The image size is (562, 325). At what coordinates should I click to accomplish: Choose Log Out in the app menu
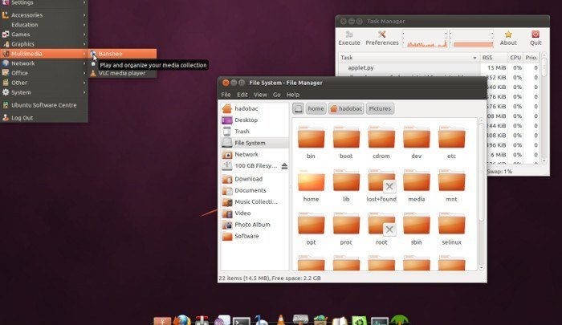[44, 118]
